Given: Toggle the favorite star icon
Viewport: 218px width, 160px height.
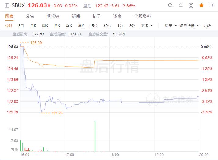Looking at the screenshot, I should [x=201, y=5].
